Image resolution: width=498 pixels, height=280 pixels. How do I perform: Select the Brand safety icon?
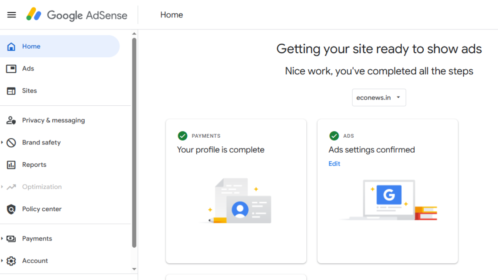tap(12, 142)
